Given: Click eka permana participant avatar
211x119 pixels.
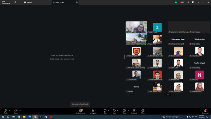Looking at the screenshot, I should [x=178, y=75].
